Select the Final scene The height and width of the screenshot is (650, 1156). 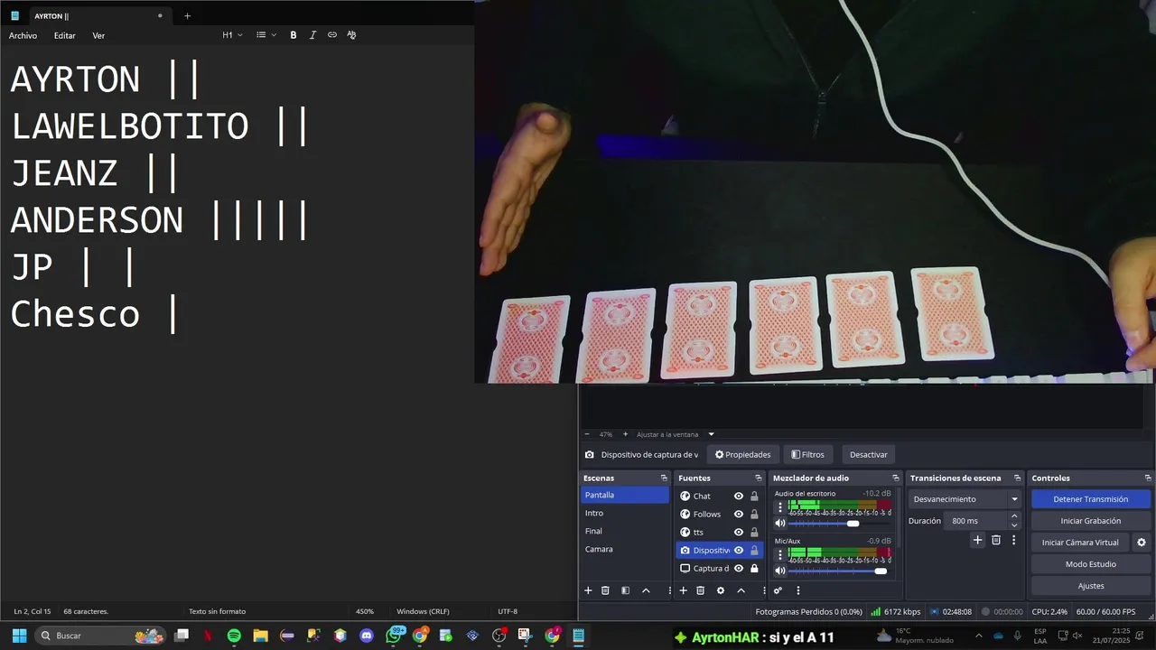624,531
